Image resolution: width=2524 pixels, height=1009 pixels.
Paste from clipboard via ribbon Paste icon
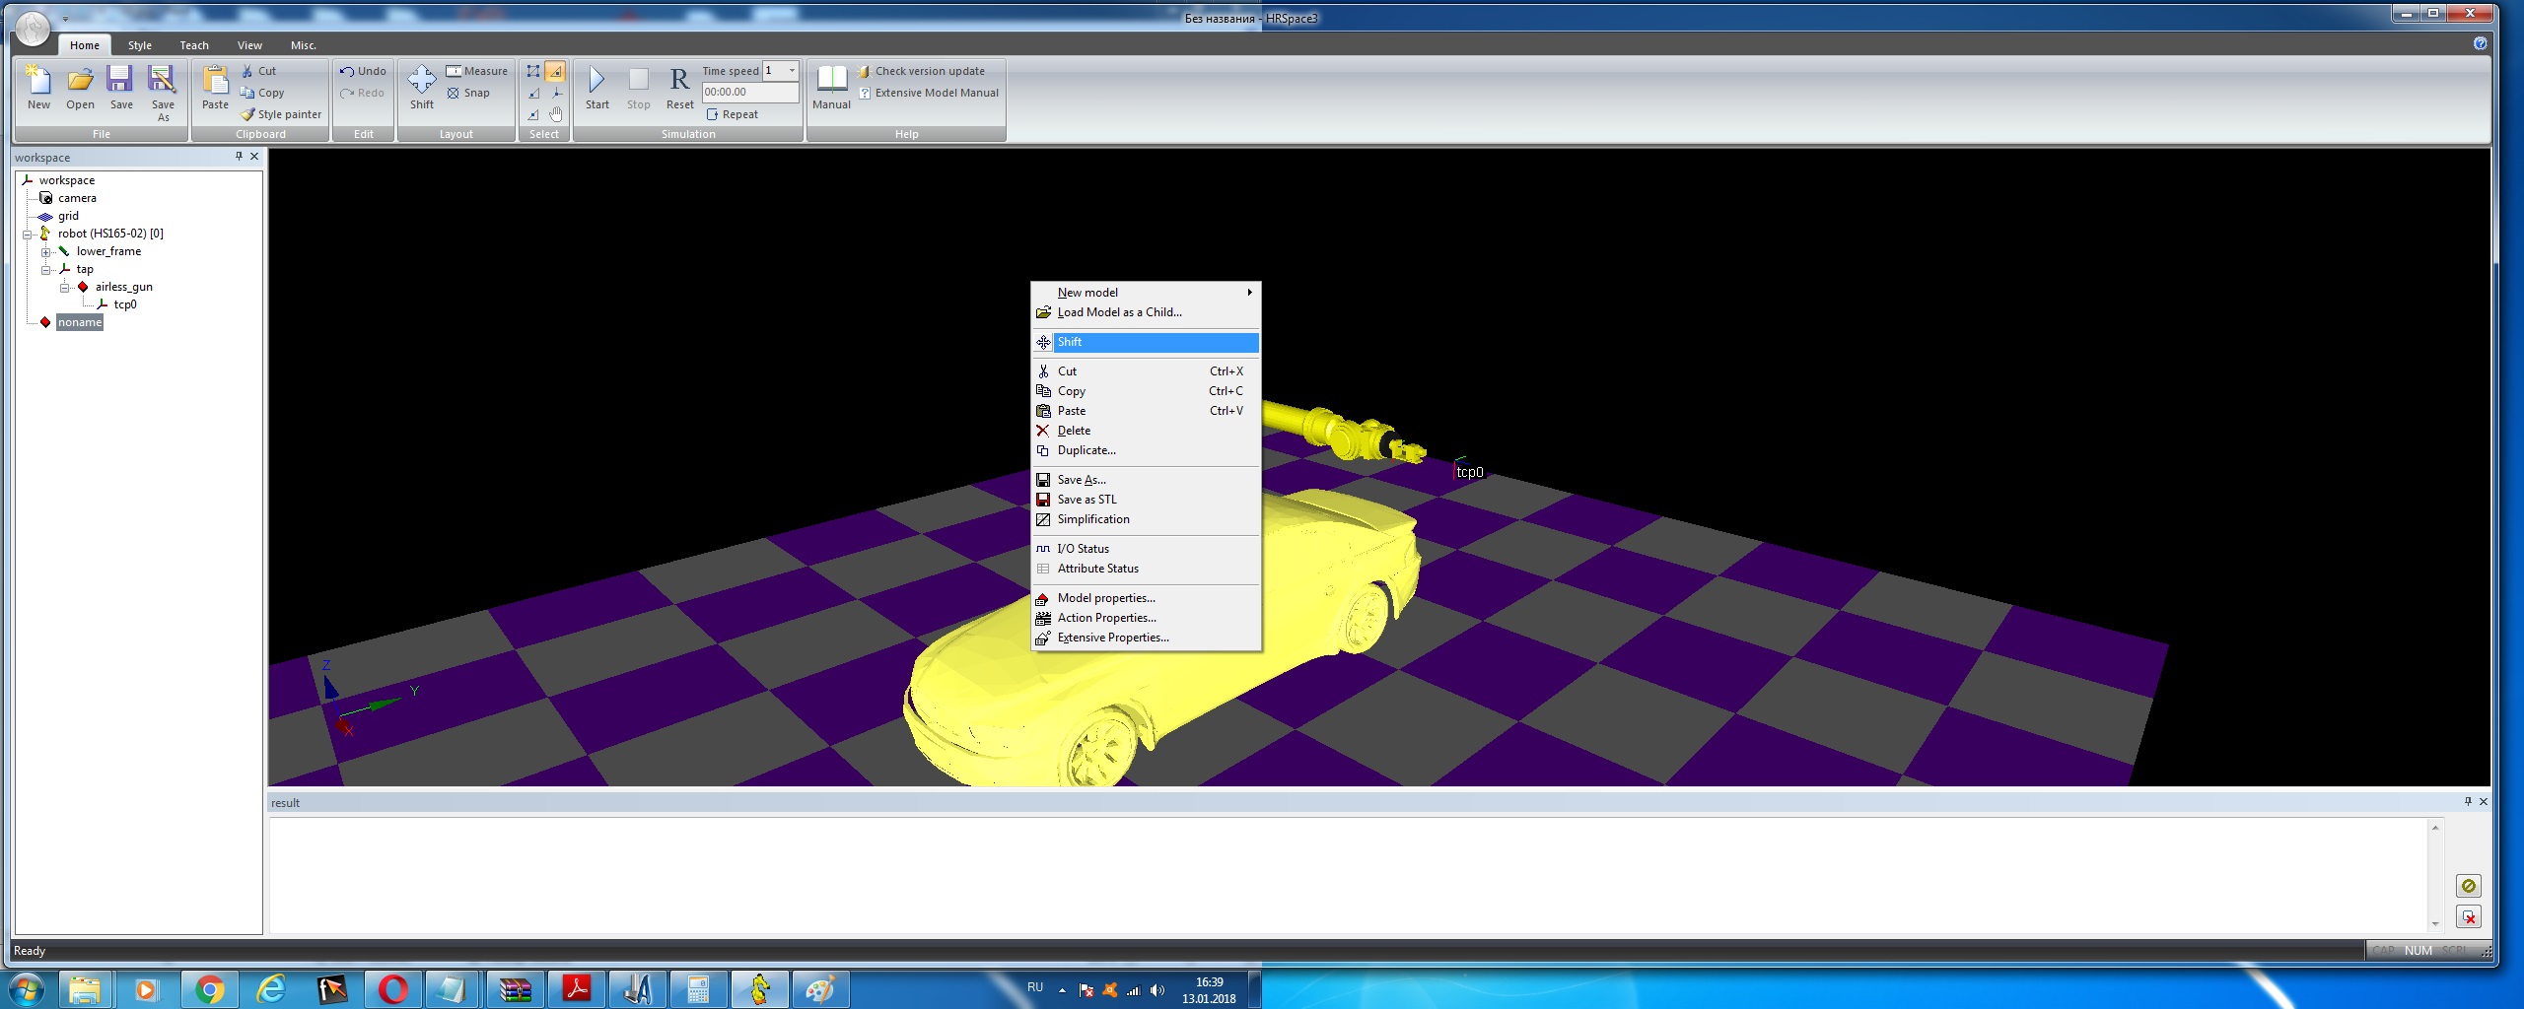click(x=215, y=87)
